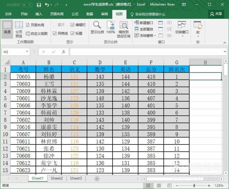Add a new sheet with plus icon

tap(97, 179)
